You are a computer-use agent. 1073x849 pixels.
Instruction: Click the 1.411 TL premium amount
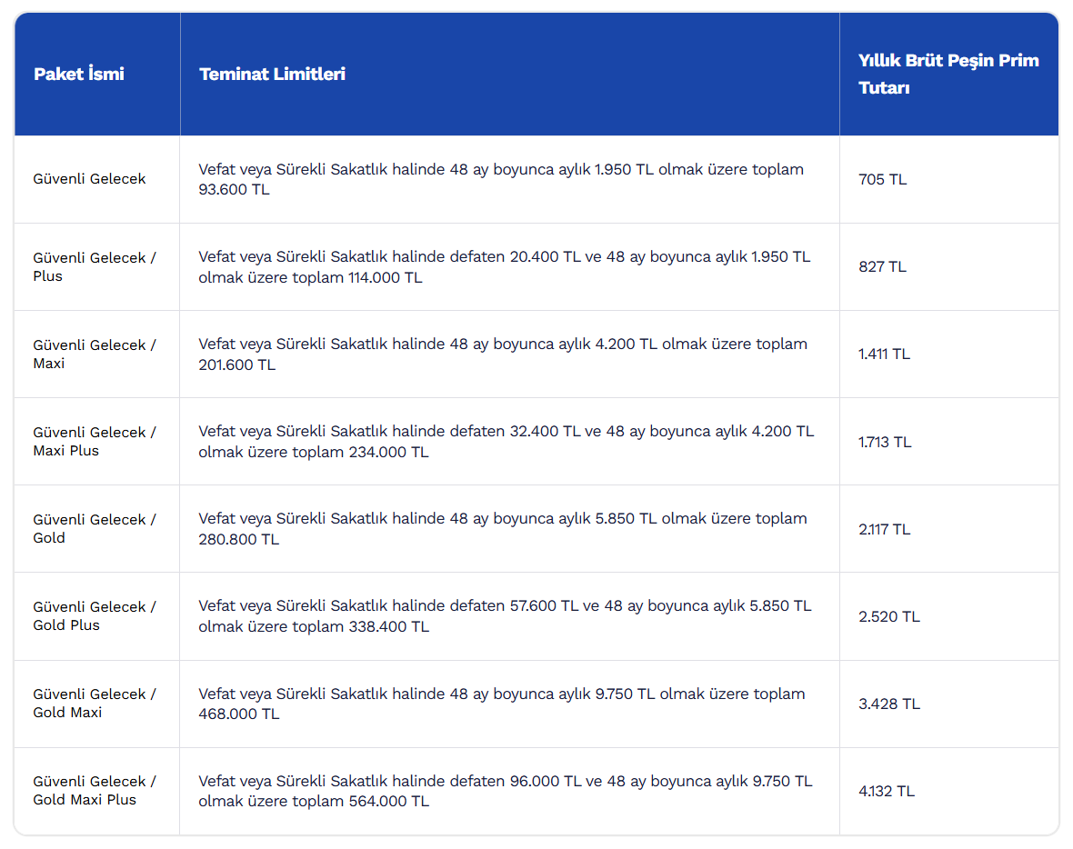(884, 355)
